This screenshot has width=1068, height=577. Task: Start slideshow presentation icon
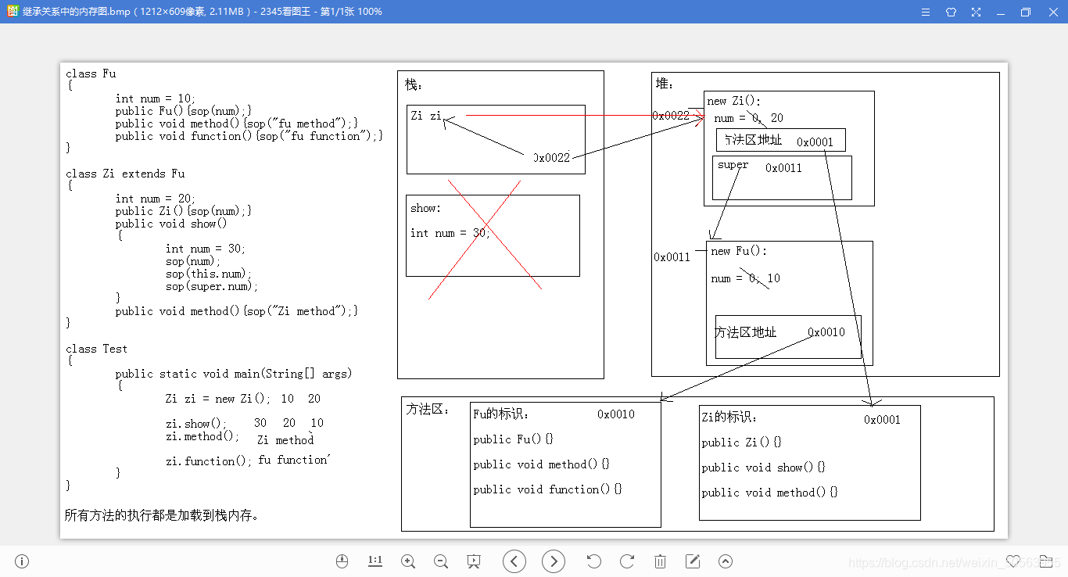473,561
